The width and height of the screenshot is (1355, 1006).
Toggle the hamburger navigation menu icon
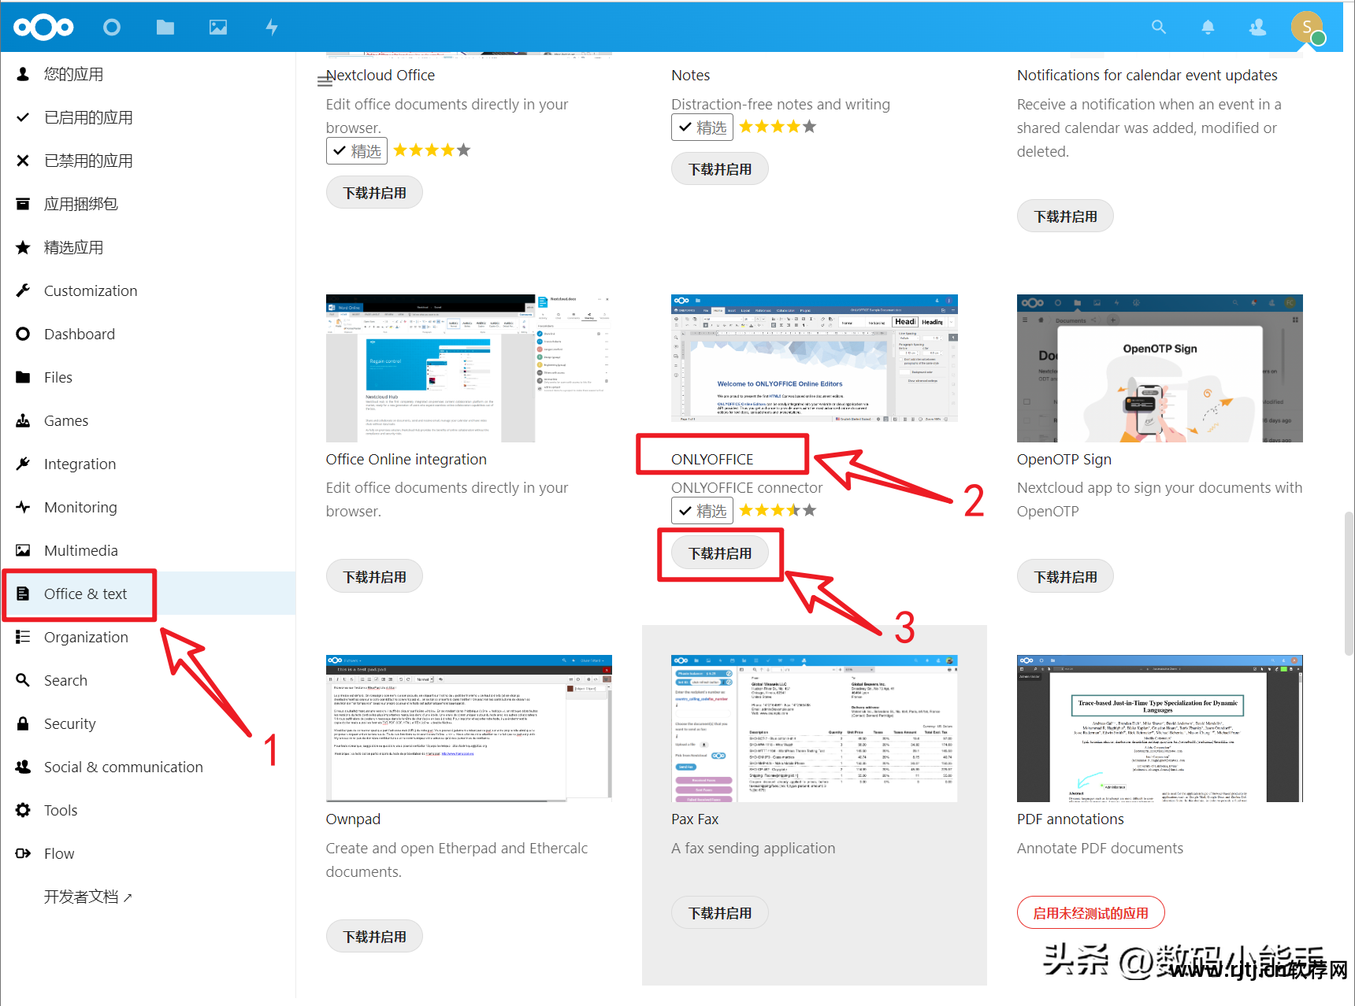tap(325, 80)
